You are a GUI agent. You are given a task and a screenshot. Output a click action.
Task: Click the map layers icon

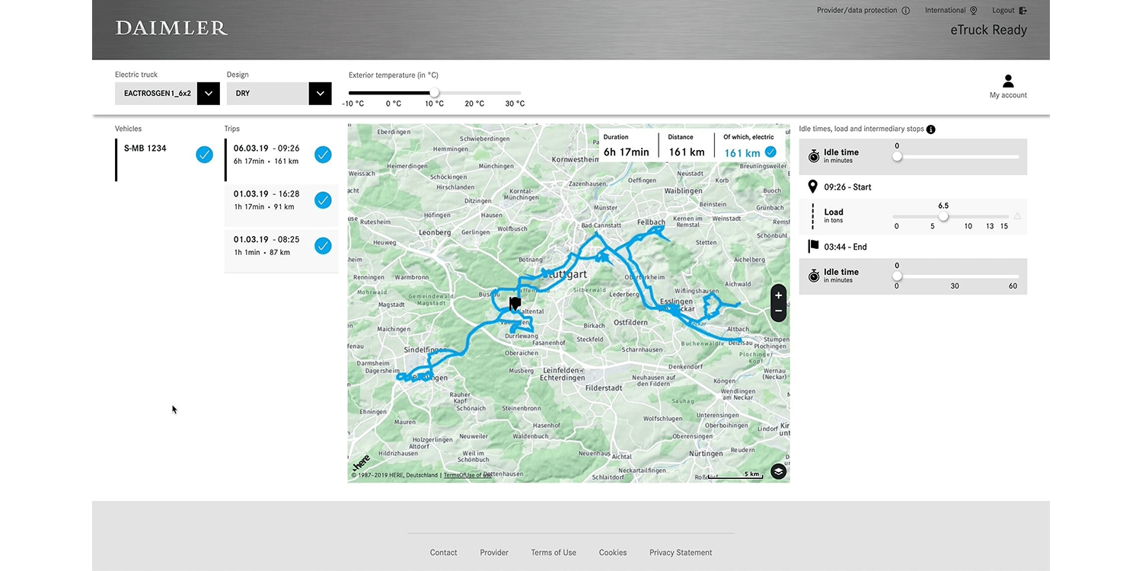pyautogui.click(x=777, y=471)
